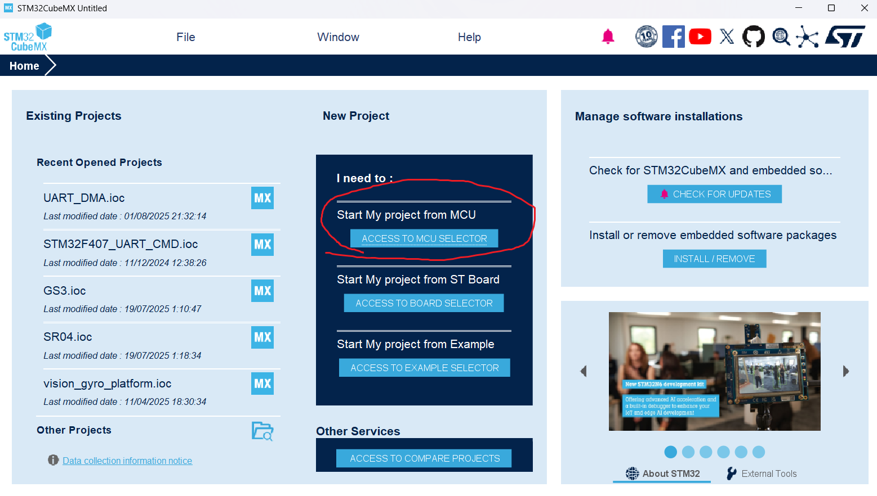
Task: Click the info icon beside data collection notice
Action: [54, 460]
